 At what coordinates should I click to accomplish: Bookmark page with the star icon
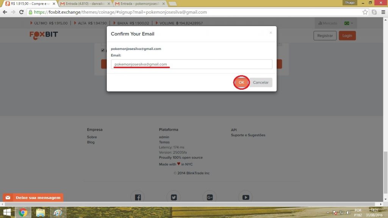(x=365, y=12)
